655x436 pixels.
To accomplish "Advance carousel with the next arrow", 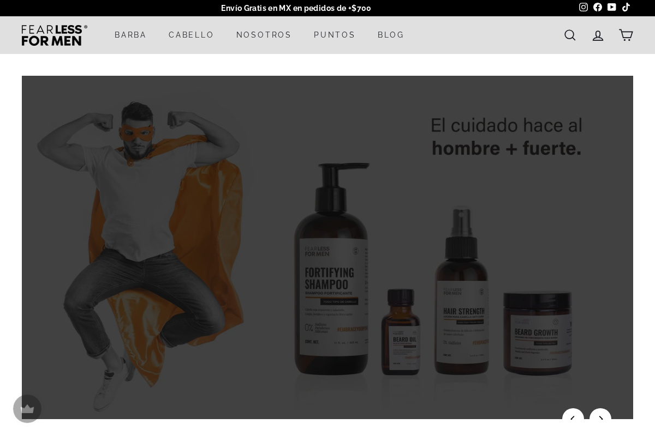I will click(x=600, y=420).
